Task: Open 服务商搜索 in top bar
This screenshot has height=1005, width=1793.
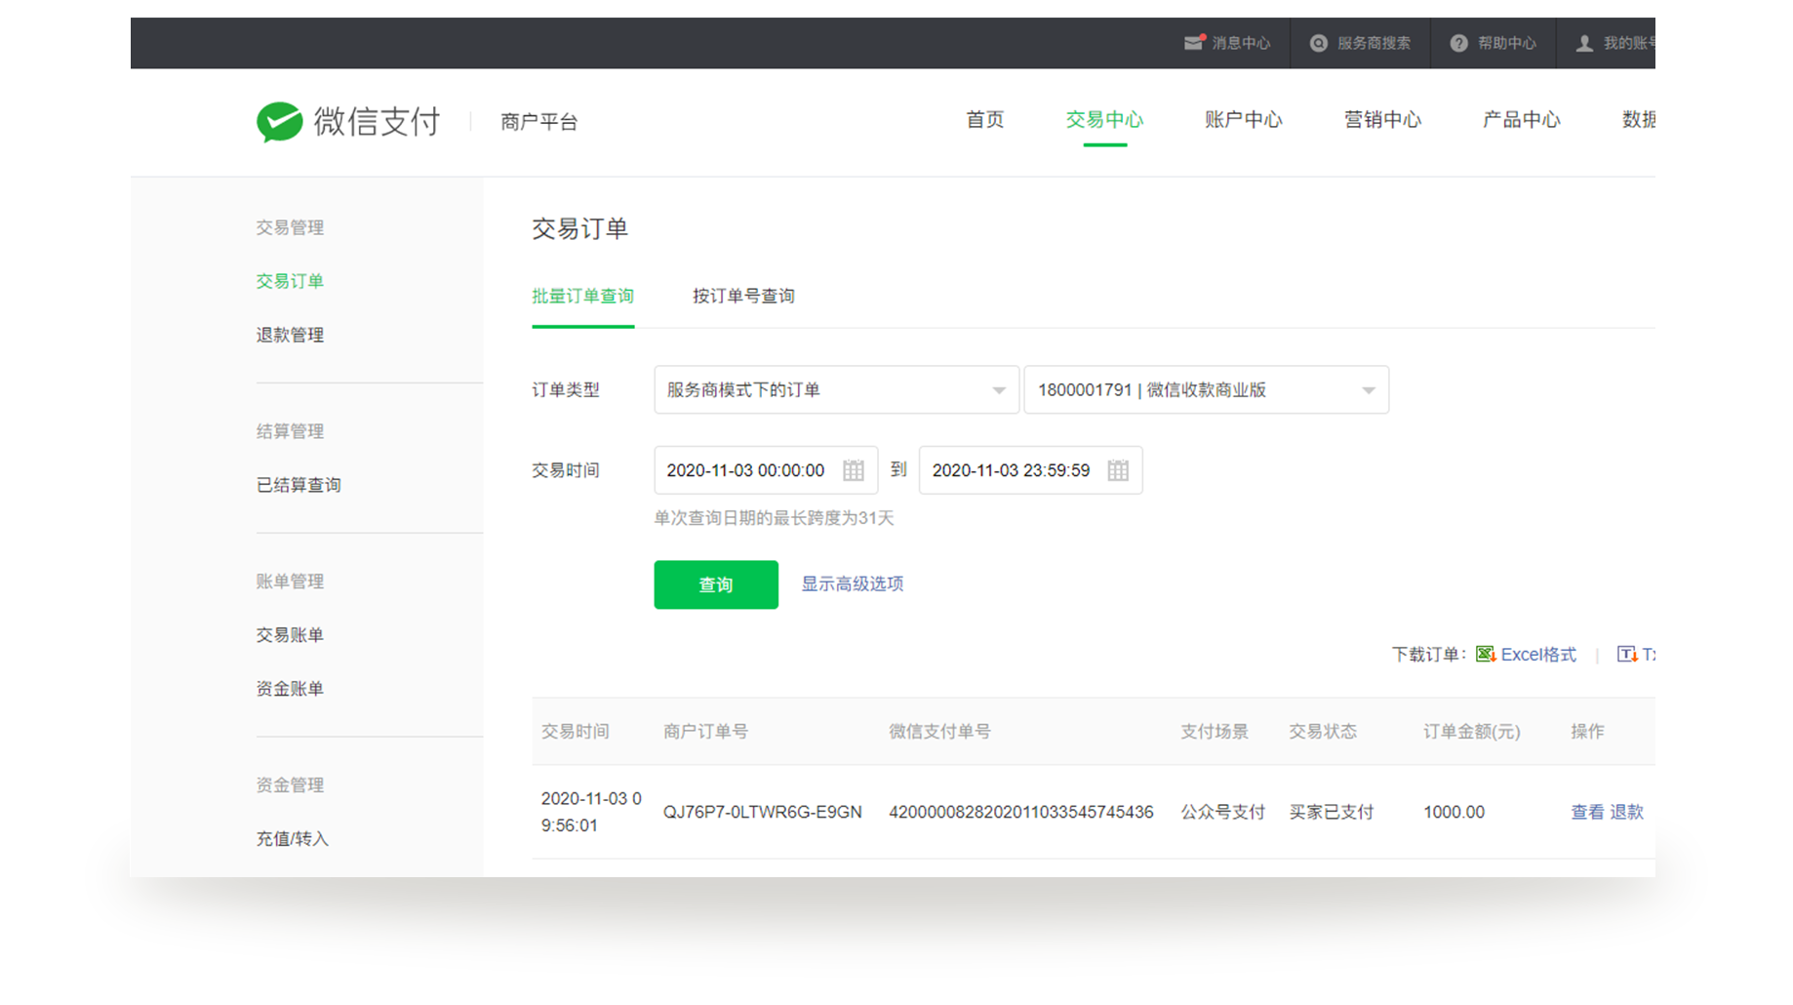Action: [1374, 43]
